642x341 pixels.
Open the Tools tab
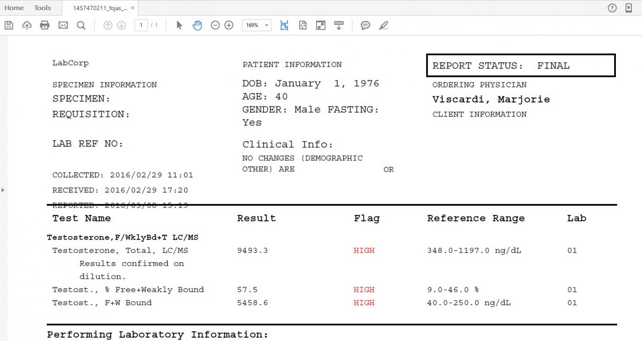(x=43, y=8)
